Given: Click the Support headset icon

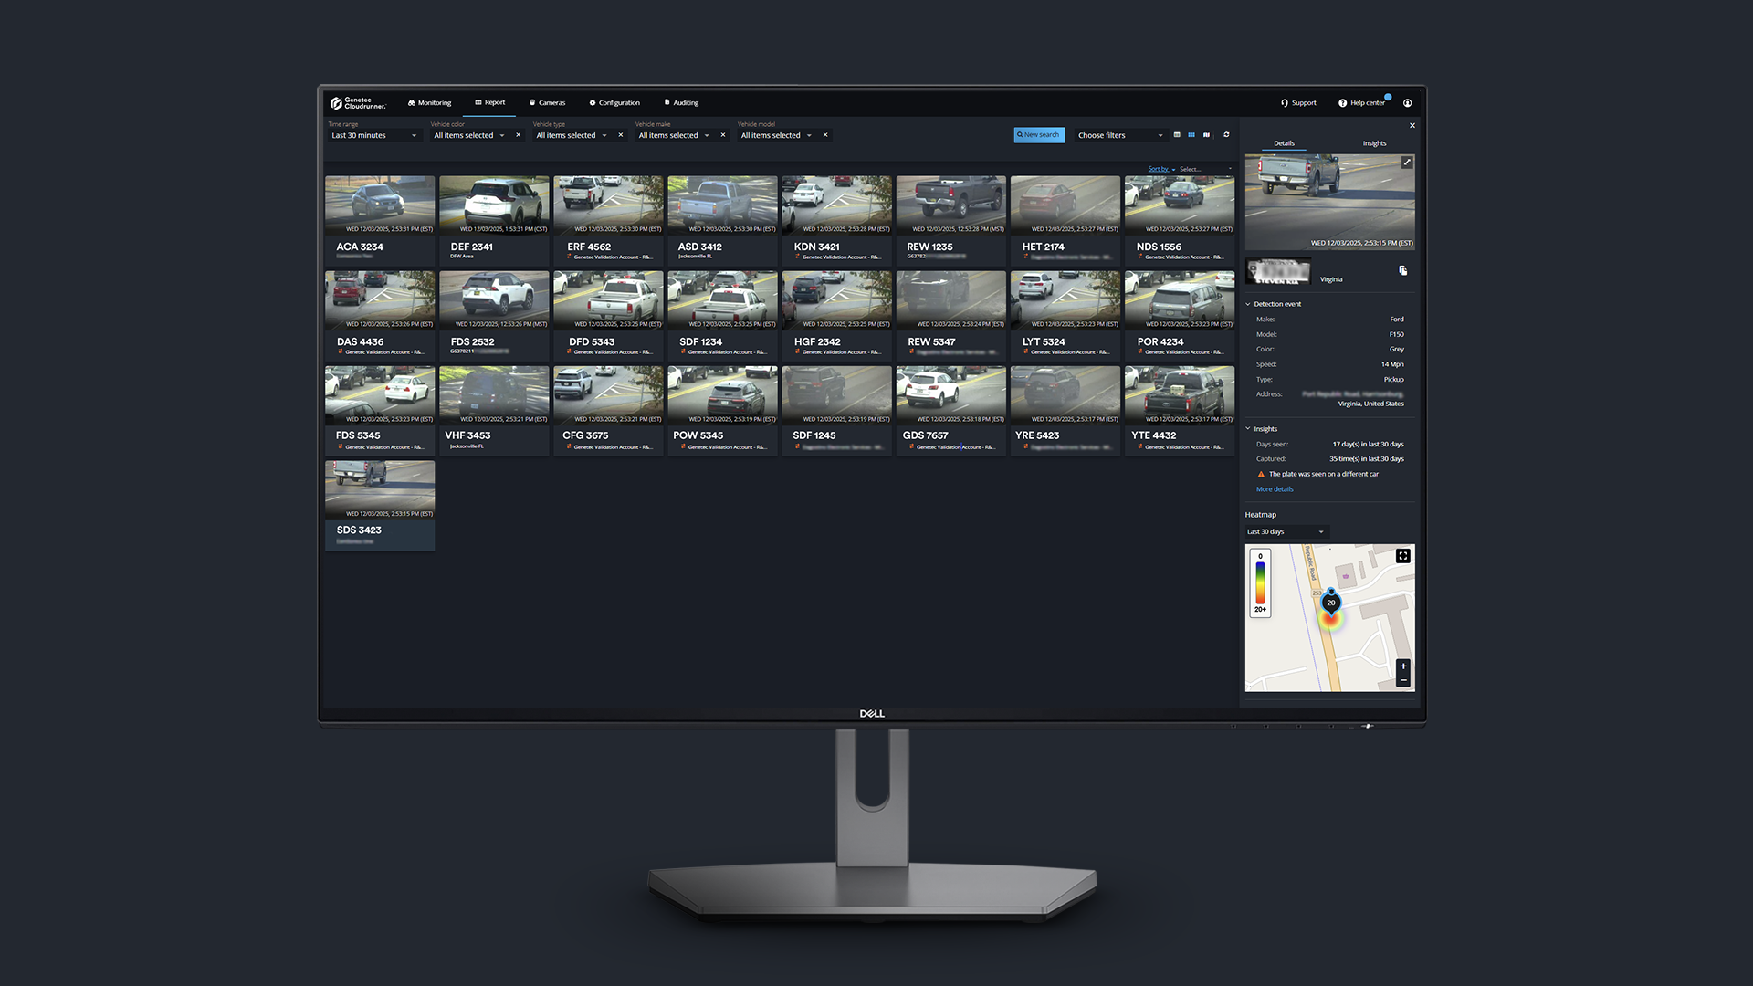Looking at the screenshot, I should (1285, 103).
